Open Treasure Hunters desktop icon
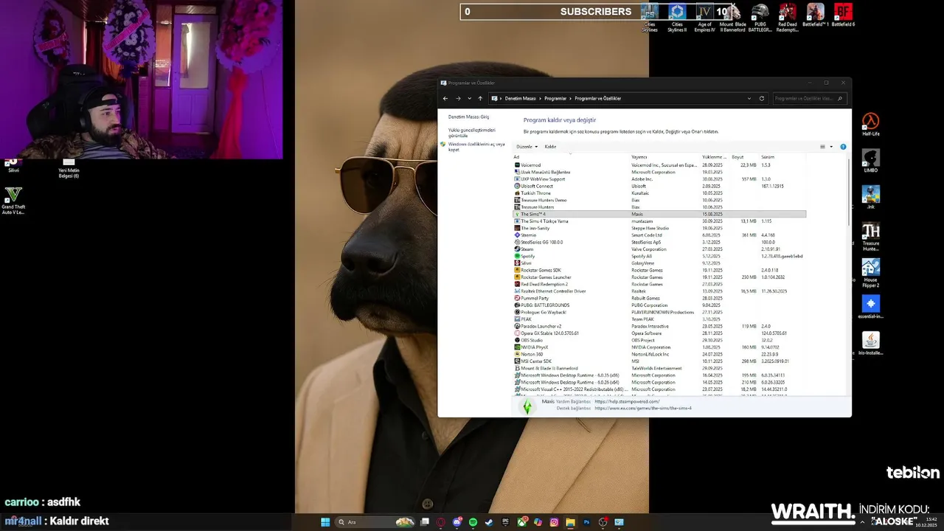 tap(871, 236)
